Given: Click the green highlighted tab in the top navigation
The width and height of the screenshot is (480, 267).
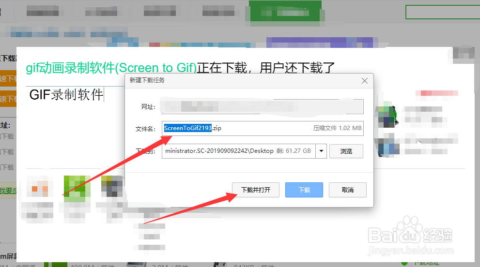Looking at the screenshot, I should [286, 11].
